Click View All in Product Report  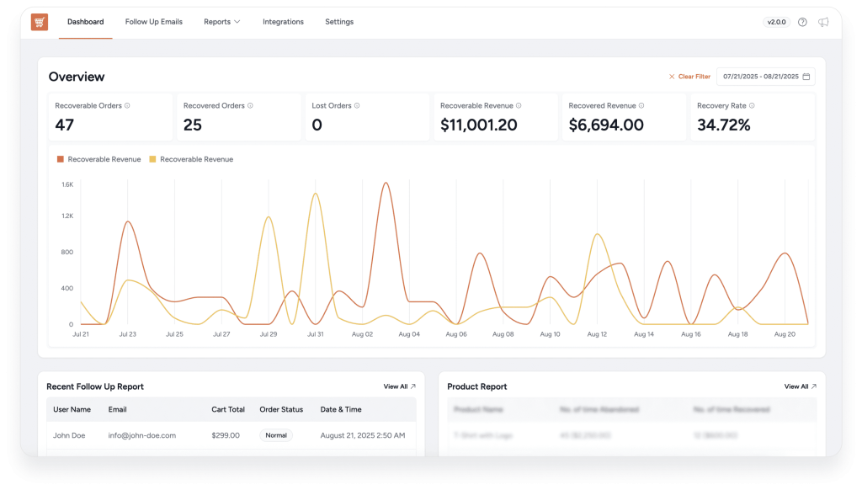coord(800,386)
